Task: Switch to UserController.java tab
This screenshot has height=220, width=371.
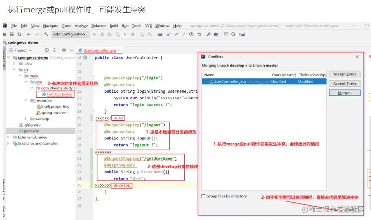Action: pyautogui.click(x=100, y=50)
